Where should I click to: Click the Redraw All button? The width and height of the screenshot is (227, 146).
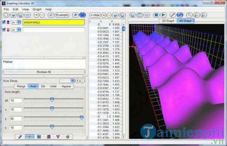pyautogui.click(x=44, y=72)
